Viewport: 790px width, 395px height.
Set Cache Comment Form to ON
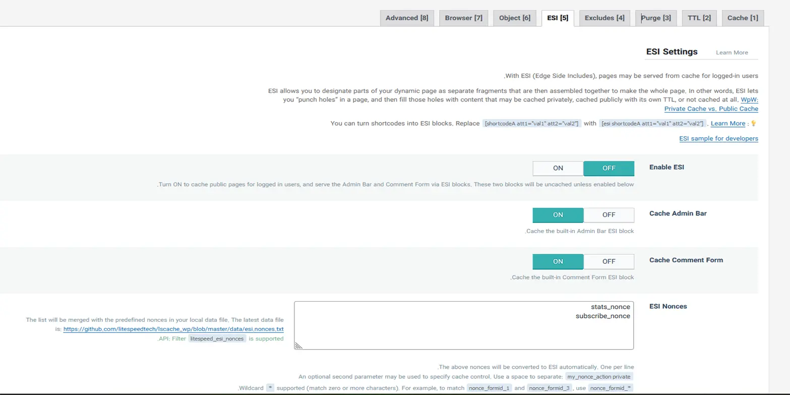[x=558, y=261]
